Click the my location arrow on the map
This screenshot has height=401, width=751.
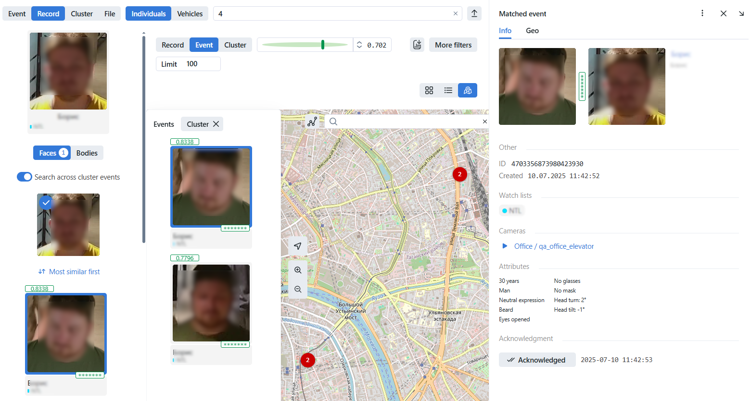298,245
